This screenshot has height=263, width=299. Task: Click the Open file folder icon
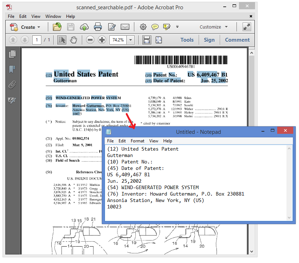coord(57,27)
